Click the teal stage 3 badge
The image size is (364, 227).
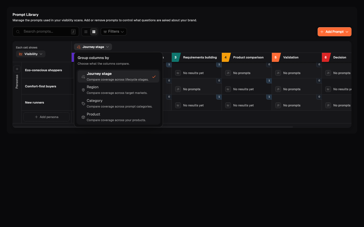pos(175,57)
